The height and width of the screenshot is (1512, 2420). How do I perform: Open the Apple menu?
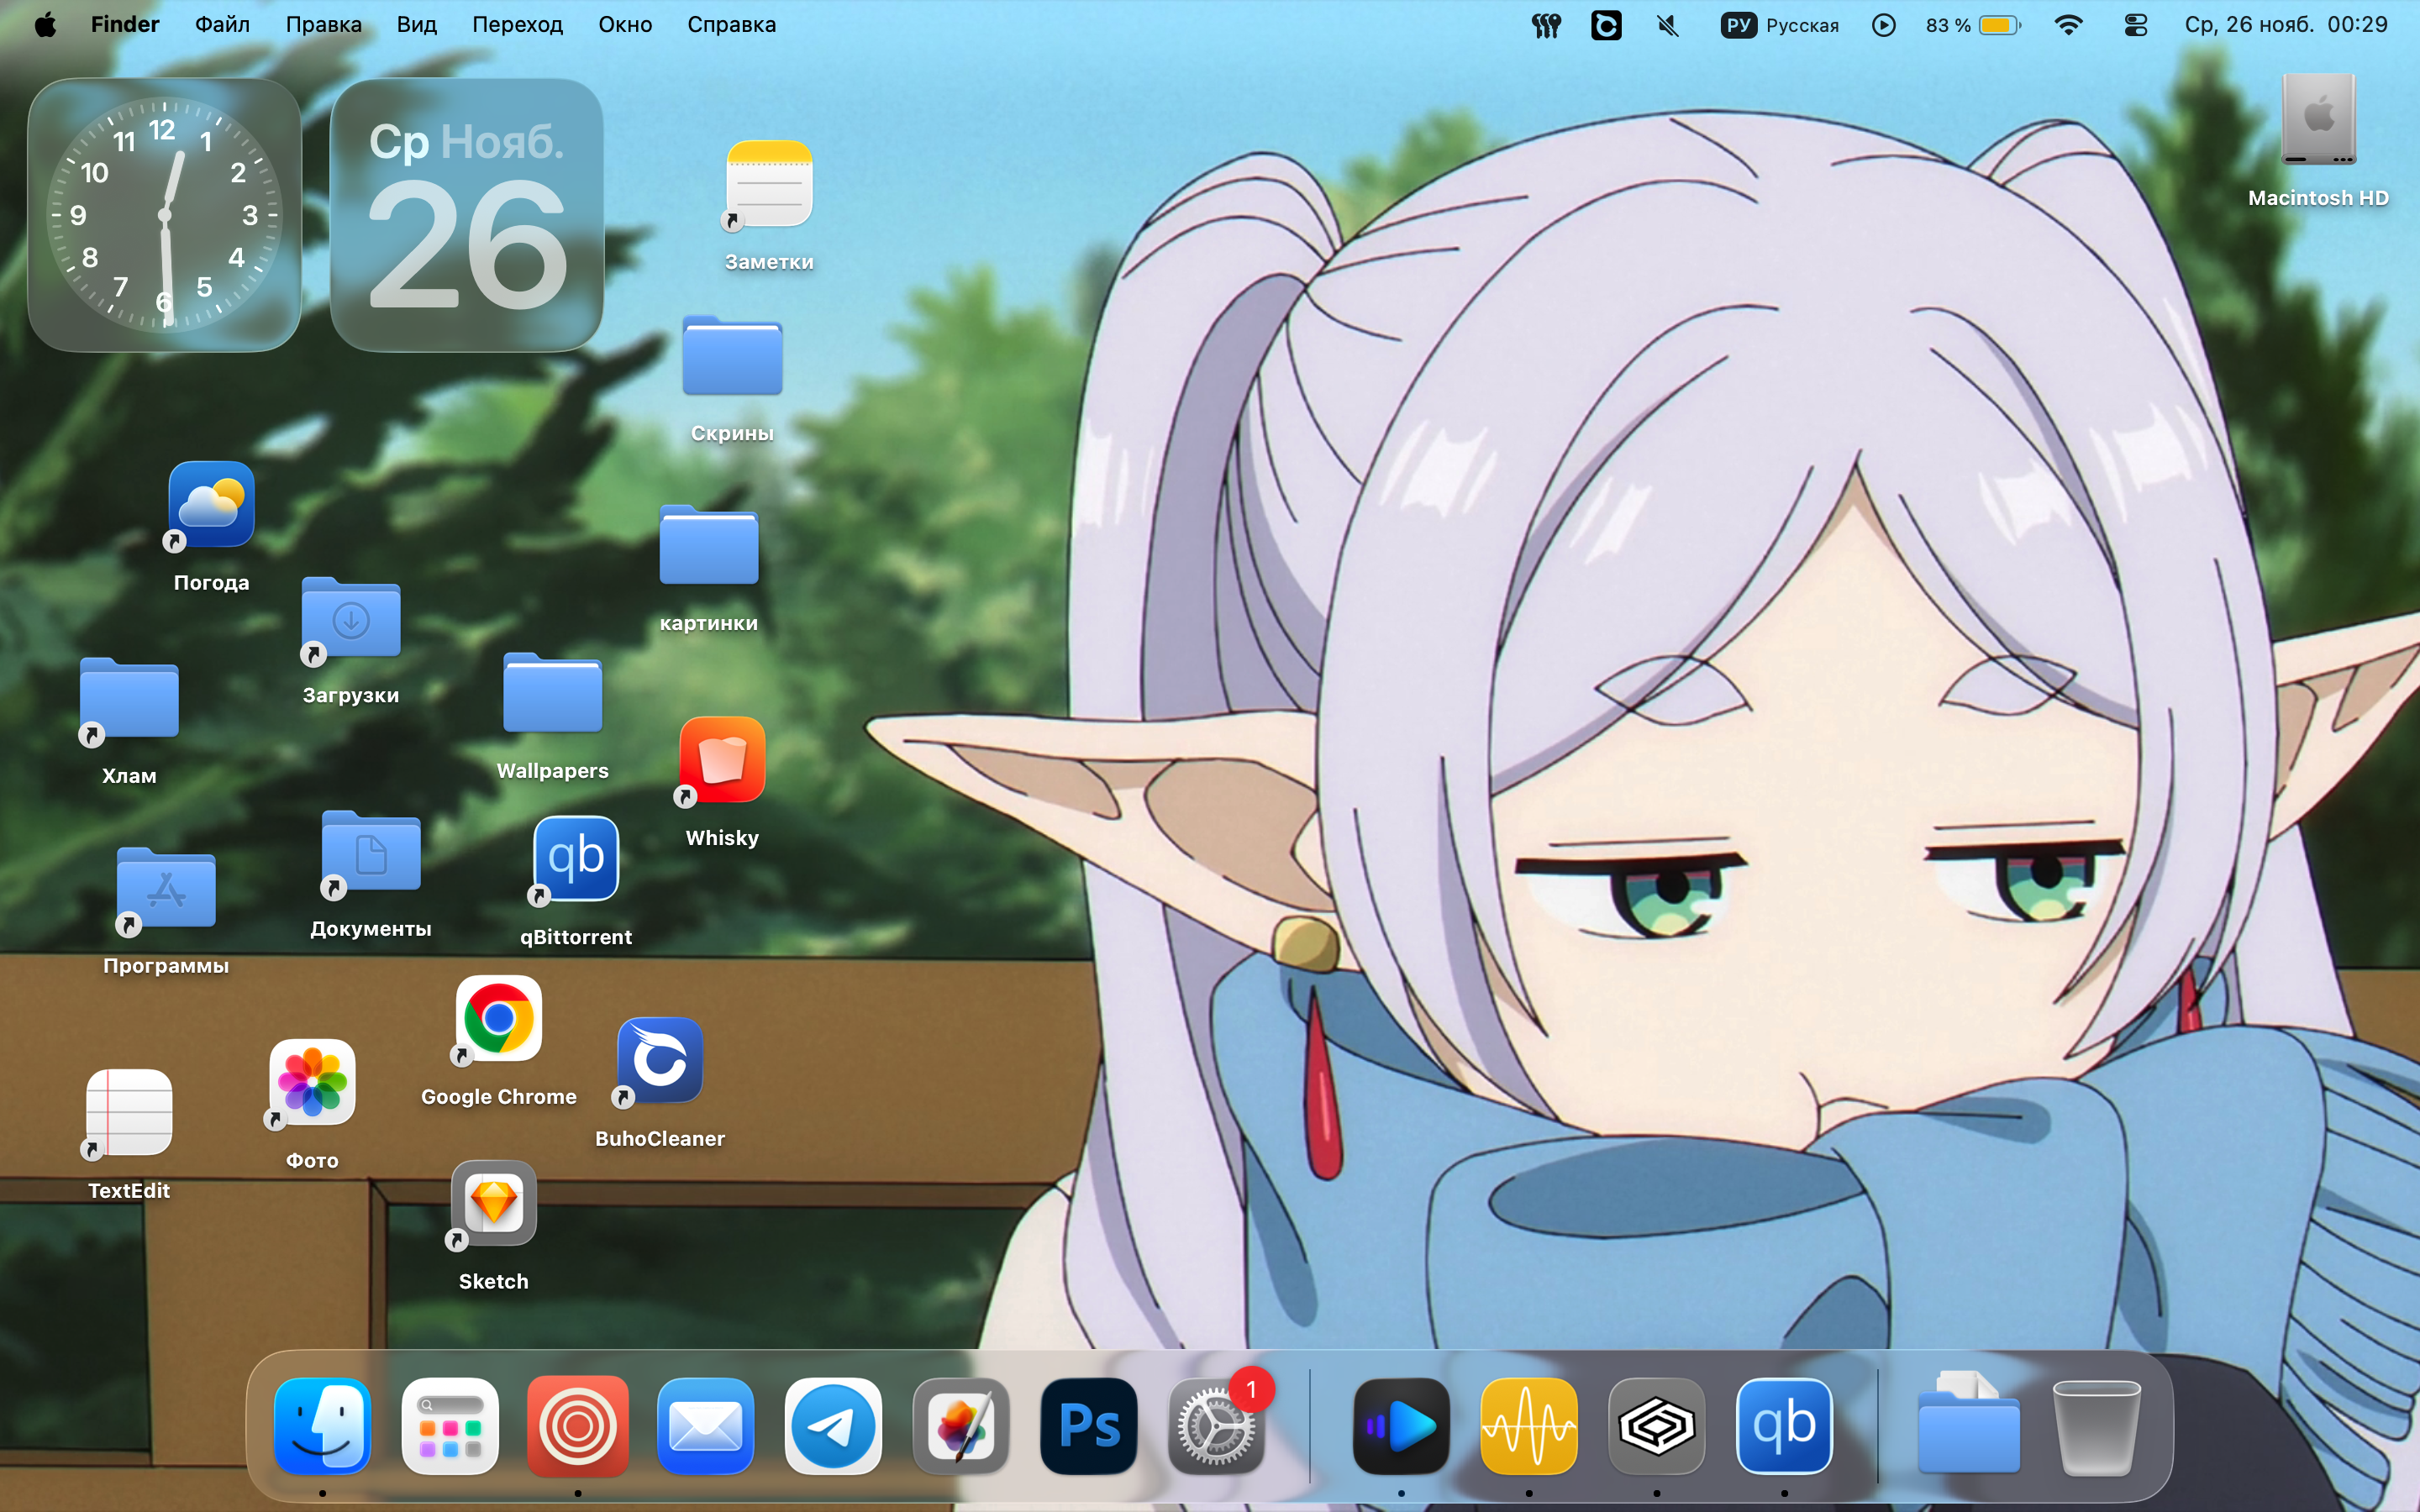[x=45, y=25]
